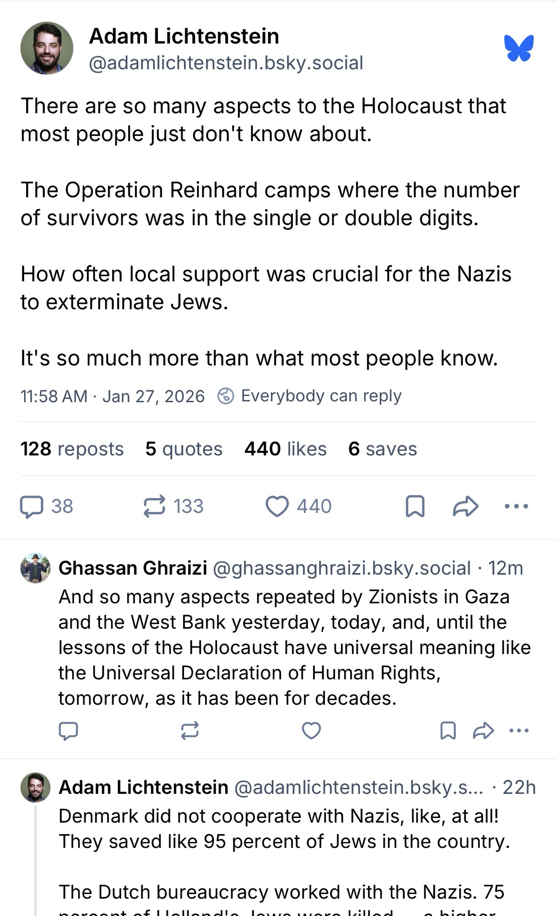
Task: Click the @adamlichtenstein.bsky.social handle in header
Action: [226, 63]
